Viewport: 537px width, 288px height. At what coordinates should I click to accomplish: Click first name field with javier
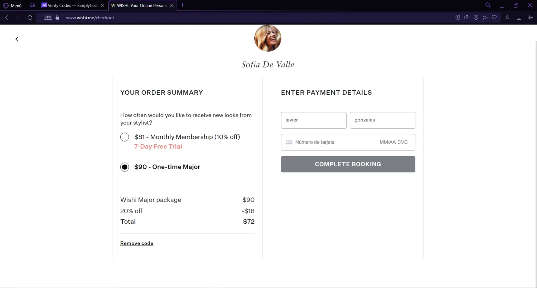(x=314, y=120)
